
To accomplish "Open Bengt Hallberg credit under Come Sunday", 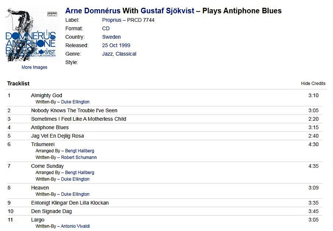I will tap(80, 172).
